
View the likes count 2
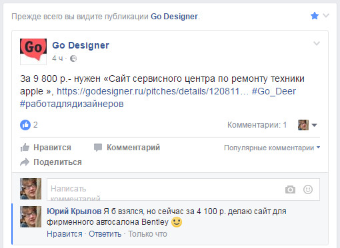click(x=35, y=125)
